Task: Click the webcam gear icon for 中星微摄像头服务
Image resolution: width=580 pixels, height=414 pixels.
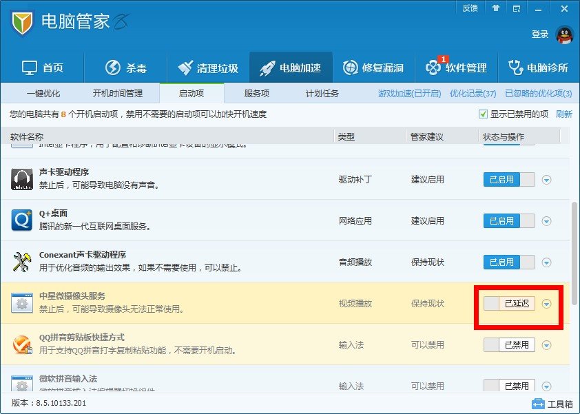Action: click(x=23, y=304)
